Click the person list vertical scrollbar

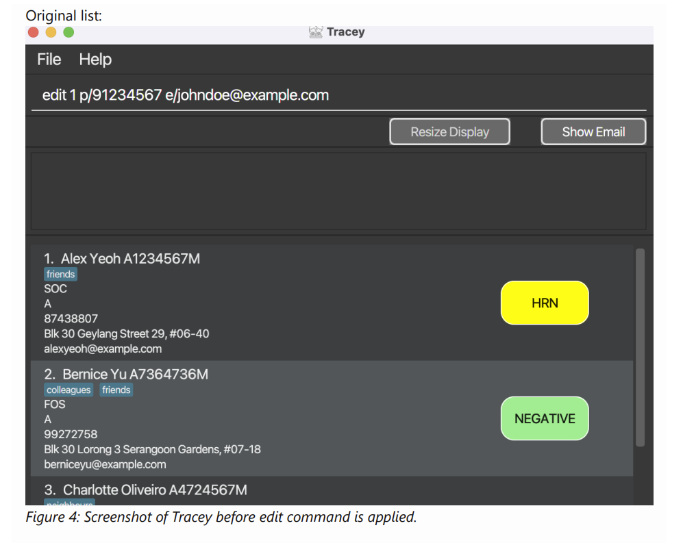tap(640, 347)
